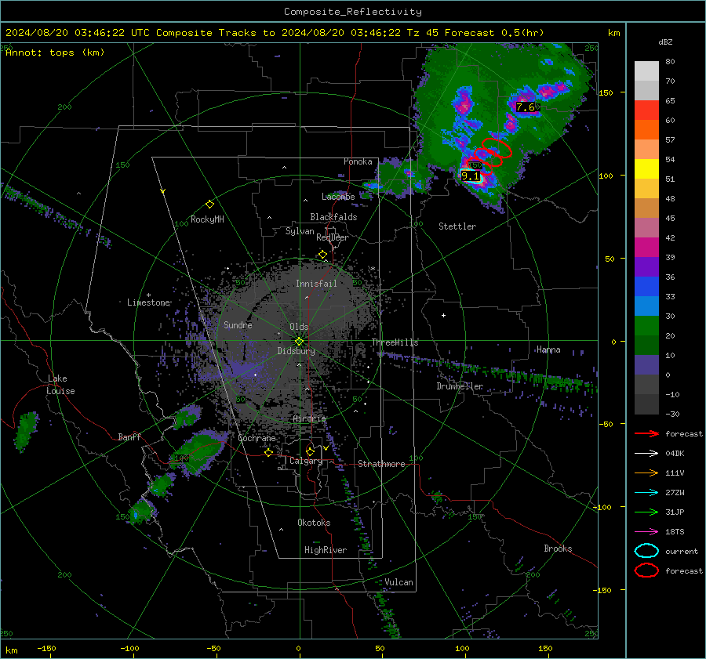Click the Drumheller city label

coord(460,386)
